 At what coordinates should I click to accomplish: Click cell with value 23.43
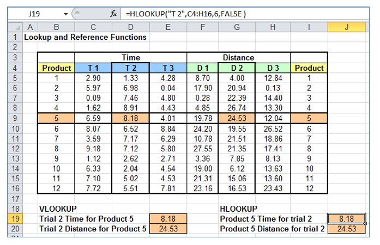273,188
